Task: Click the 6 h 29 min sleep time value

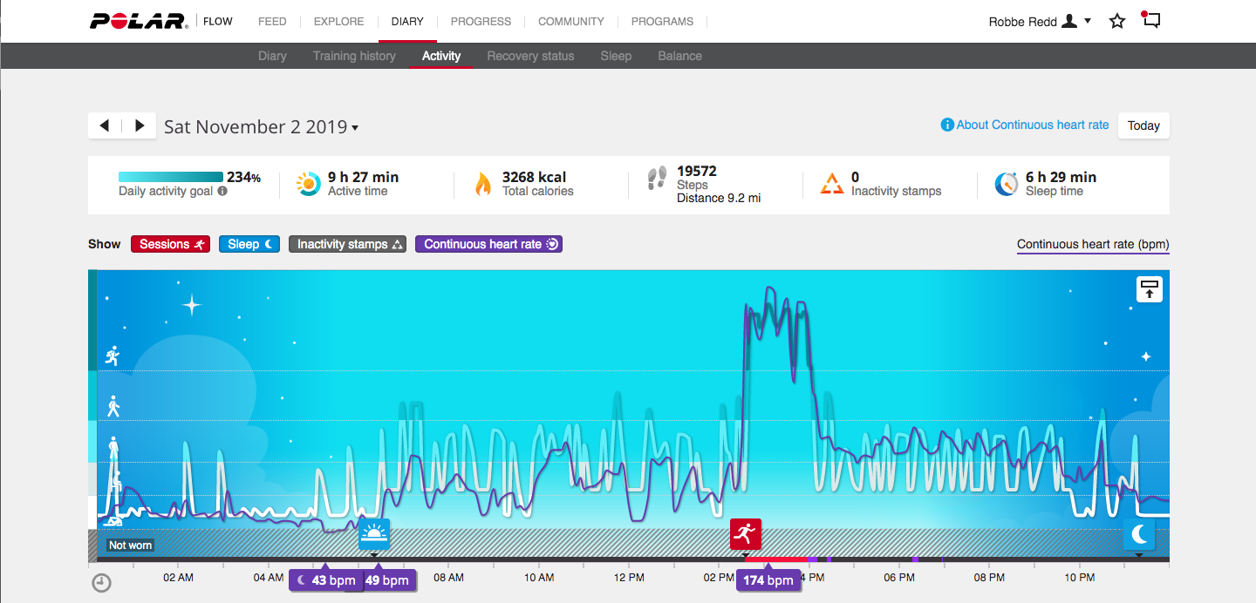Action: (x=1061, y=177)
